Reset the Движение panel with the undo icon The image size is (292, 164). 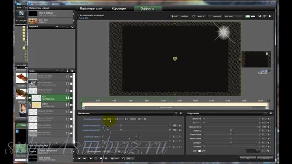[x=175, y=113]
